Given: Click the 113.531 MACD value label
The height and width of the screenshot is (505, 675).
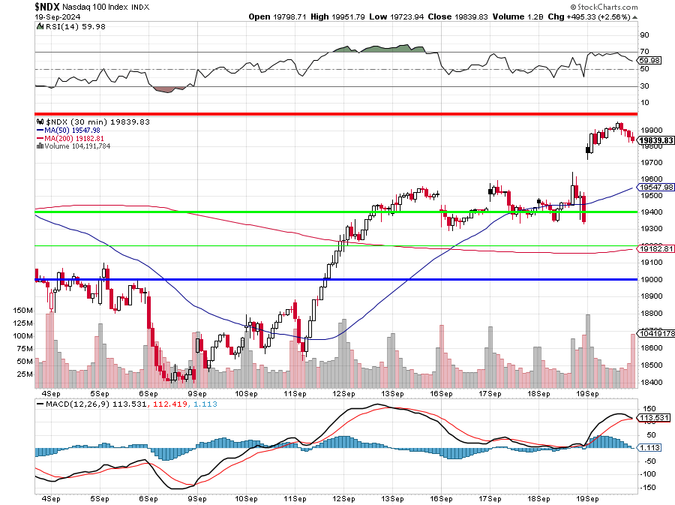Looking at the screenshot, I should (x=655, y=417).
